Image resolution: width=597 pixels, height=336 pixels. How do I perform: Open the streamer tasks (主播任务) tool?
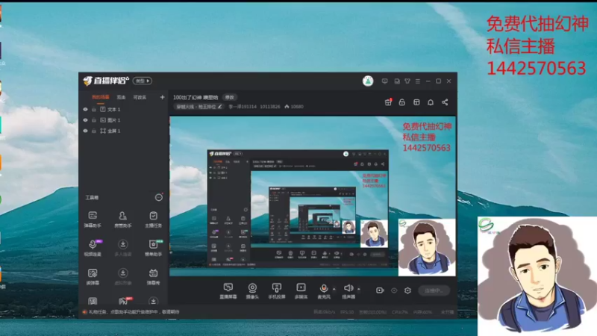coord(153,220)
